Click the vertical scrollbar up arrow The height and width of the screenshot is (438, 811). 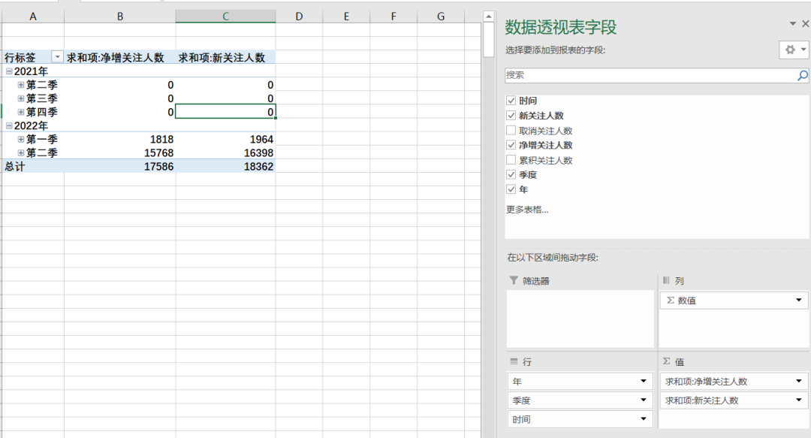(488, 17)
